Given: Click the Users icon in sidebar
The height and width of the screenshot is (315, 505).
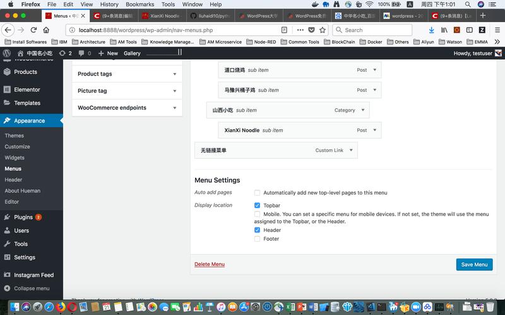Looking at the screenshot, I should coord(7,231).
